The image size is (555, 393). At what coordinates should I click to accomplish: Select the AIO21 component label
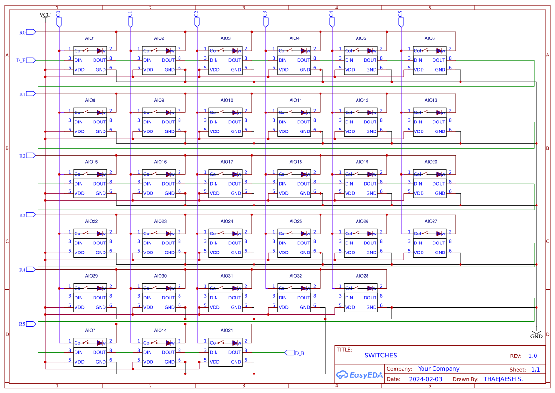coord(226,330)
